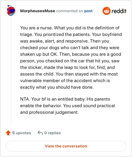The width and height of the screenshot is (132, 157).
Task: Click the paragraph starting 'NTA. Your bf'
Action: (x=68, y=106)
